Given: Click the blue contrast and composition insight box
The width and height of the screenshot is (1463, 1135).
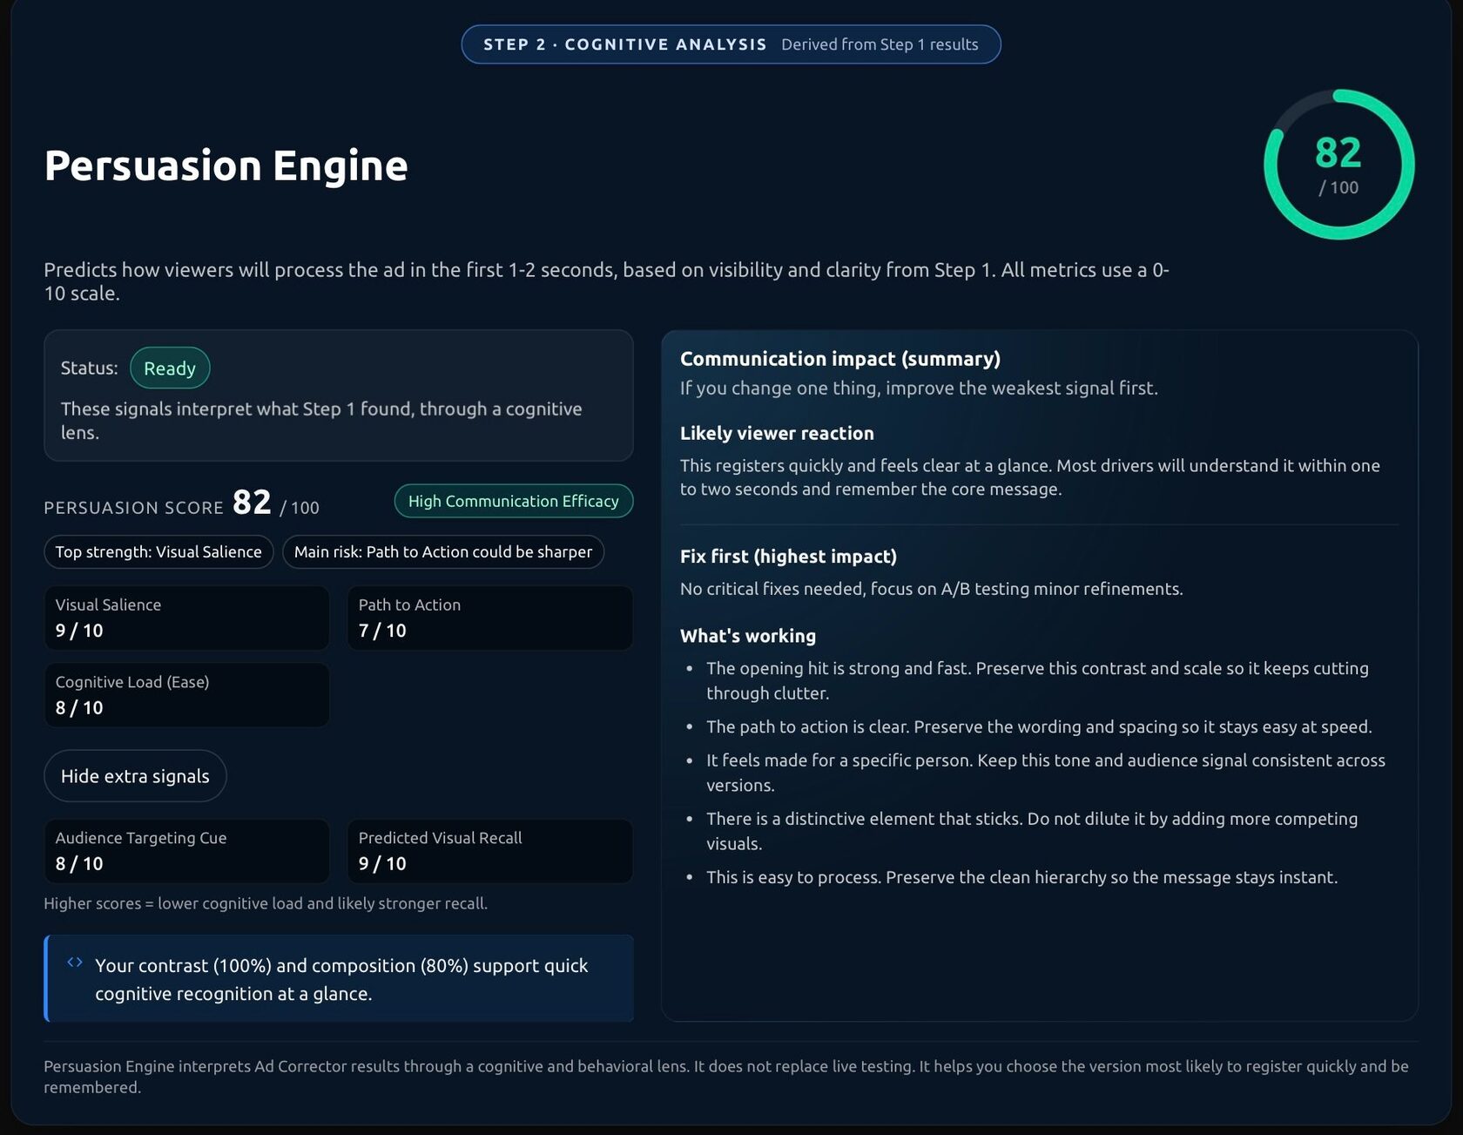Looking at the screenshot, I should pos(339,978).
